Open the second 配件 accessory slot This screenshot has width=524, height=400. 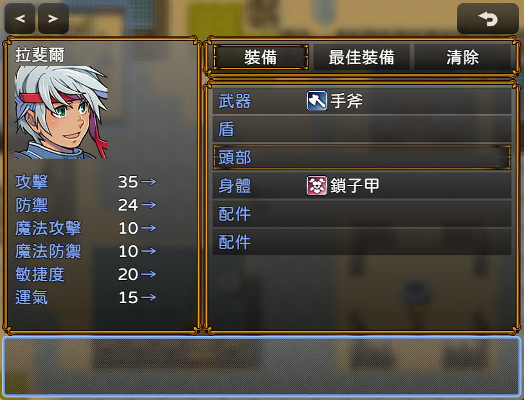coord(362,242)
